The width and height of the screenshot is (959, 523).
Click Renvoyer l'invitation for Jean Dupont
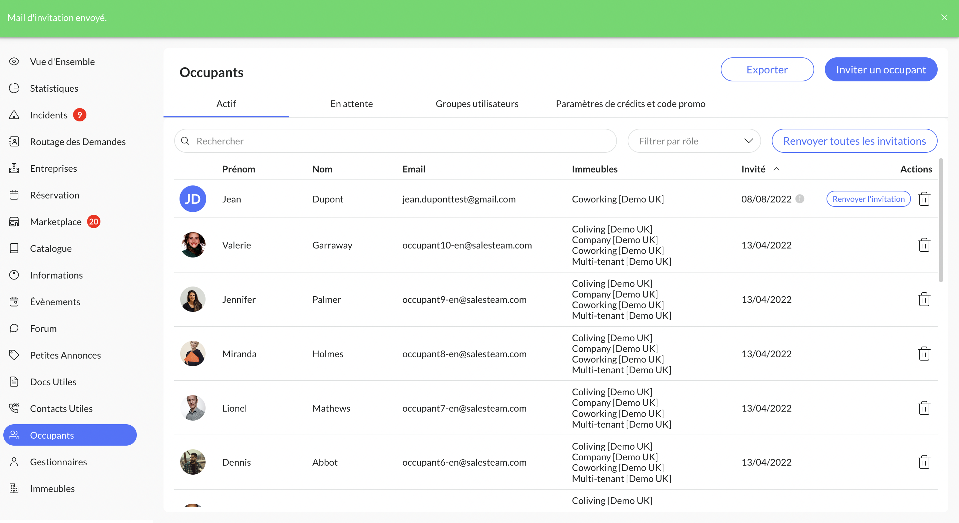868,199
